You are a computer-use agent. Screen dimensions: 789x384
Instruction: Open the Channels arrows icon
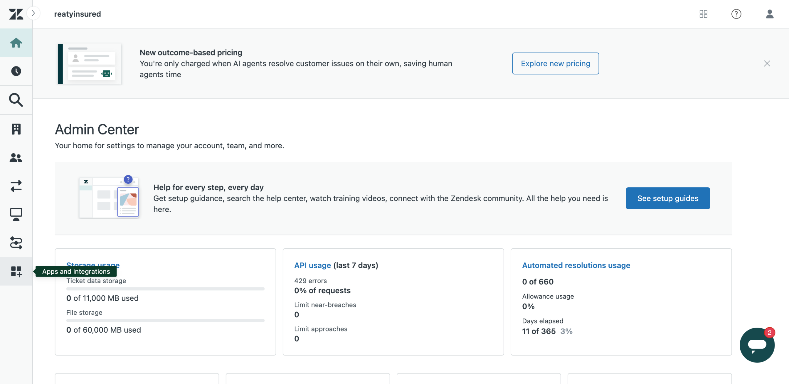click(x=16, y=186)
